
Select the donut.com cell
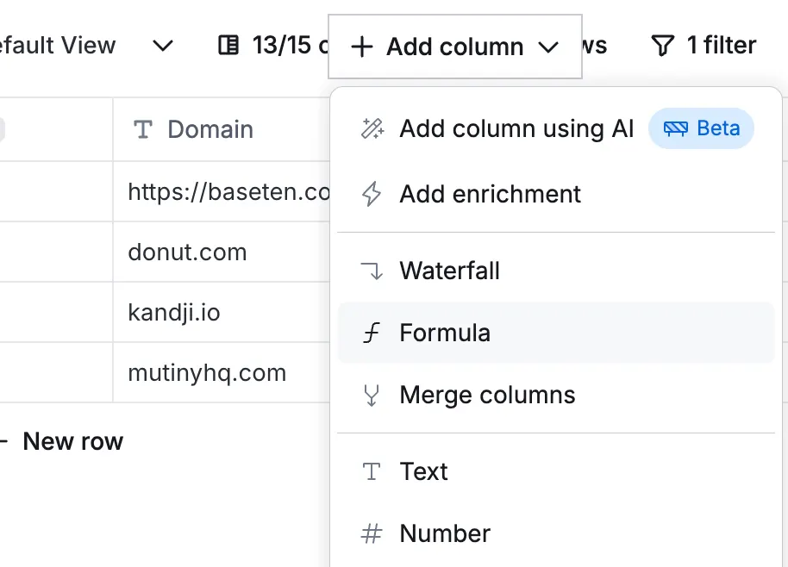[x=222, y=252]
